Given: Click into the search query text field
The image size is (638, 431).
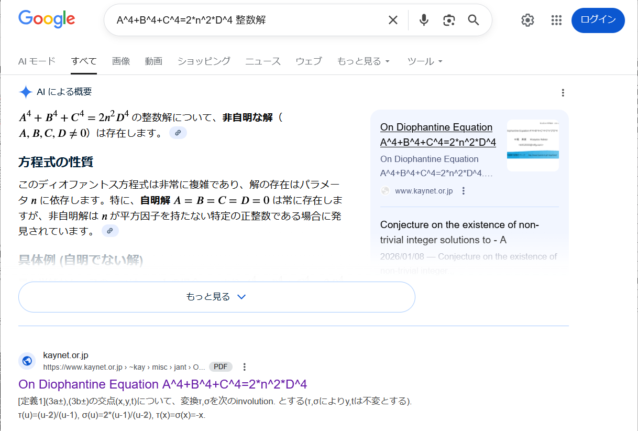Looking at the screenshot, I should click(246, 20).
